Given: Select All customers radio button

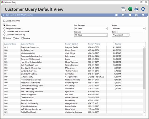Looking at the screenshot, I should pyautogui.click(x=4, y=25).
